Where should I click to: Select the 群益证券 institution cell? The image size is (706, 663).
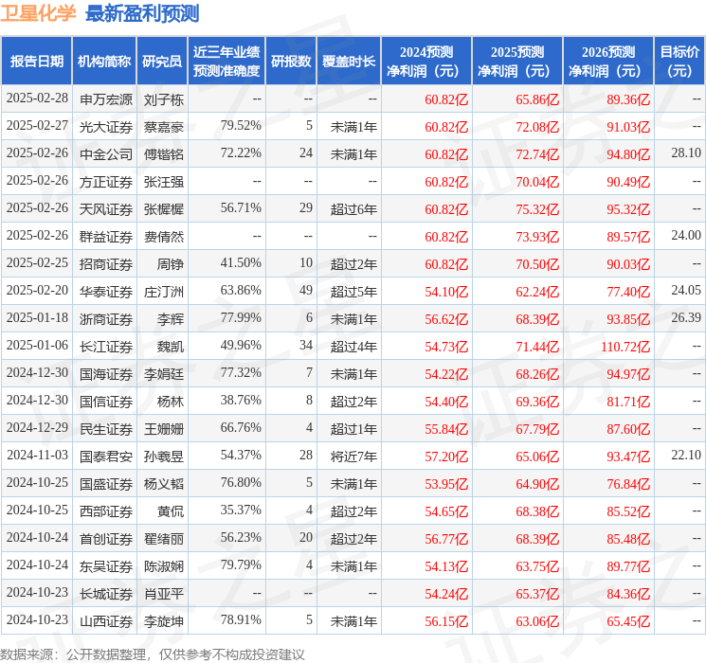pyautogui.click(x=106, y=237)
